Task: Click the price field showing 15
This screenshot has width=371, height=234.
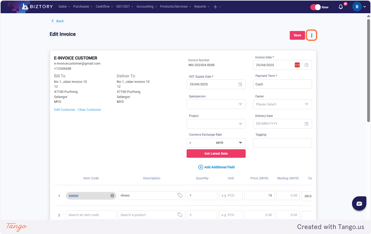Action: click(x=259, y=195)
